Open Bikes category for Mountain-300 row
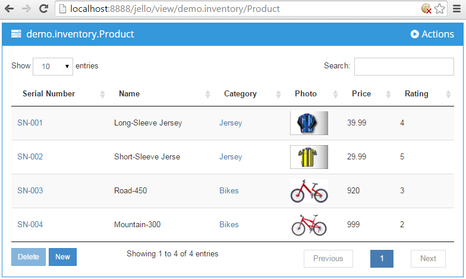The height and width of the screenshot is (279, 466). (229, 225)
